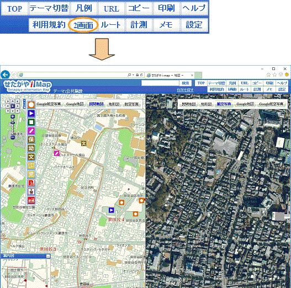
Task: Switch left map to Google航空写真
Action: click(x=49, y=104)
